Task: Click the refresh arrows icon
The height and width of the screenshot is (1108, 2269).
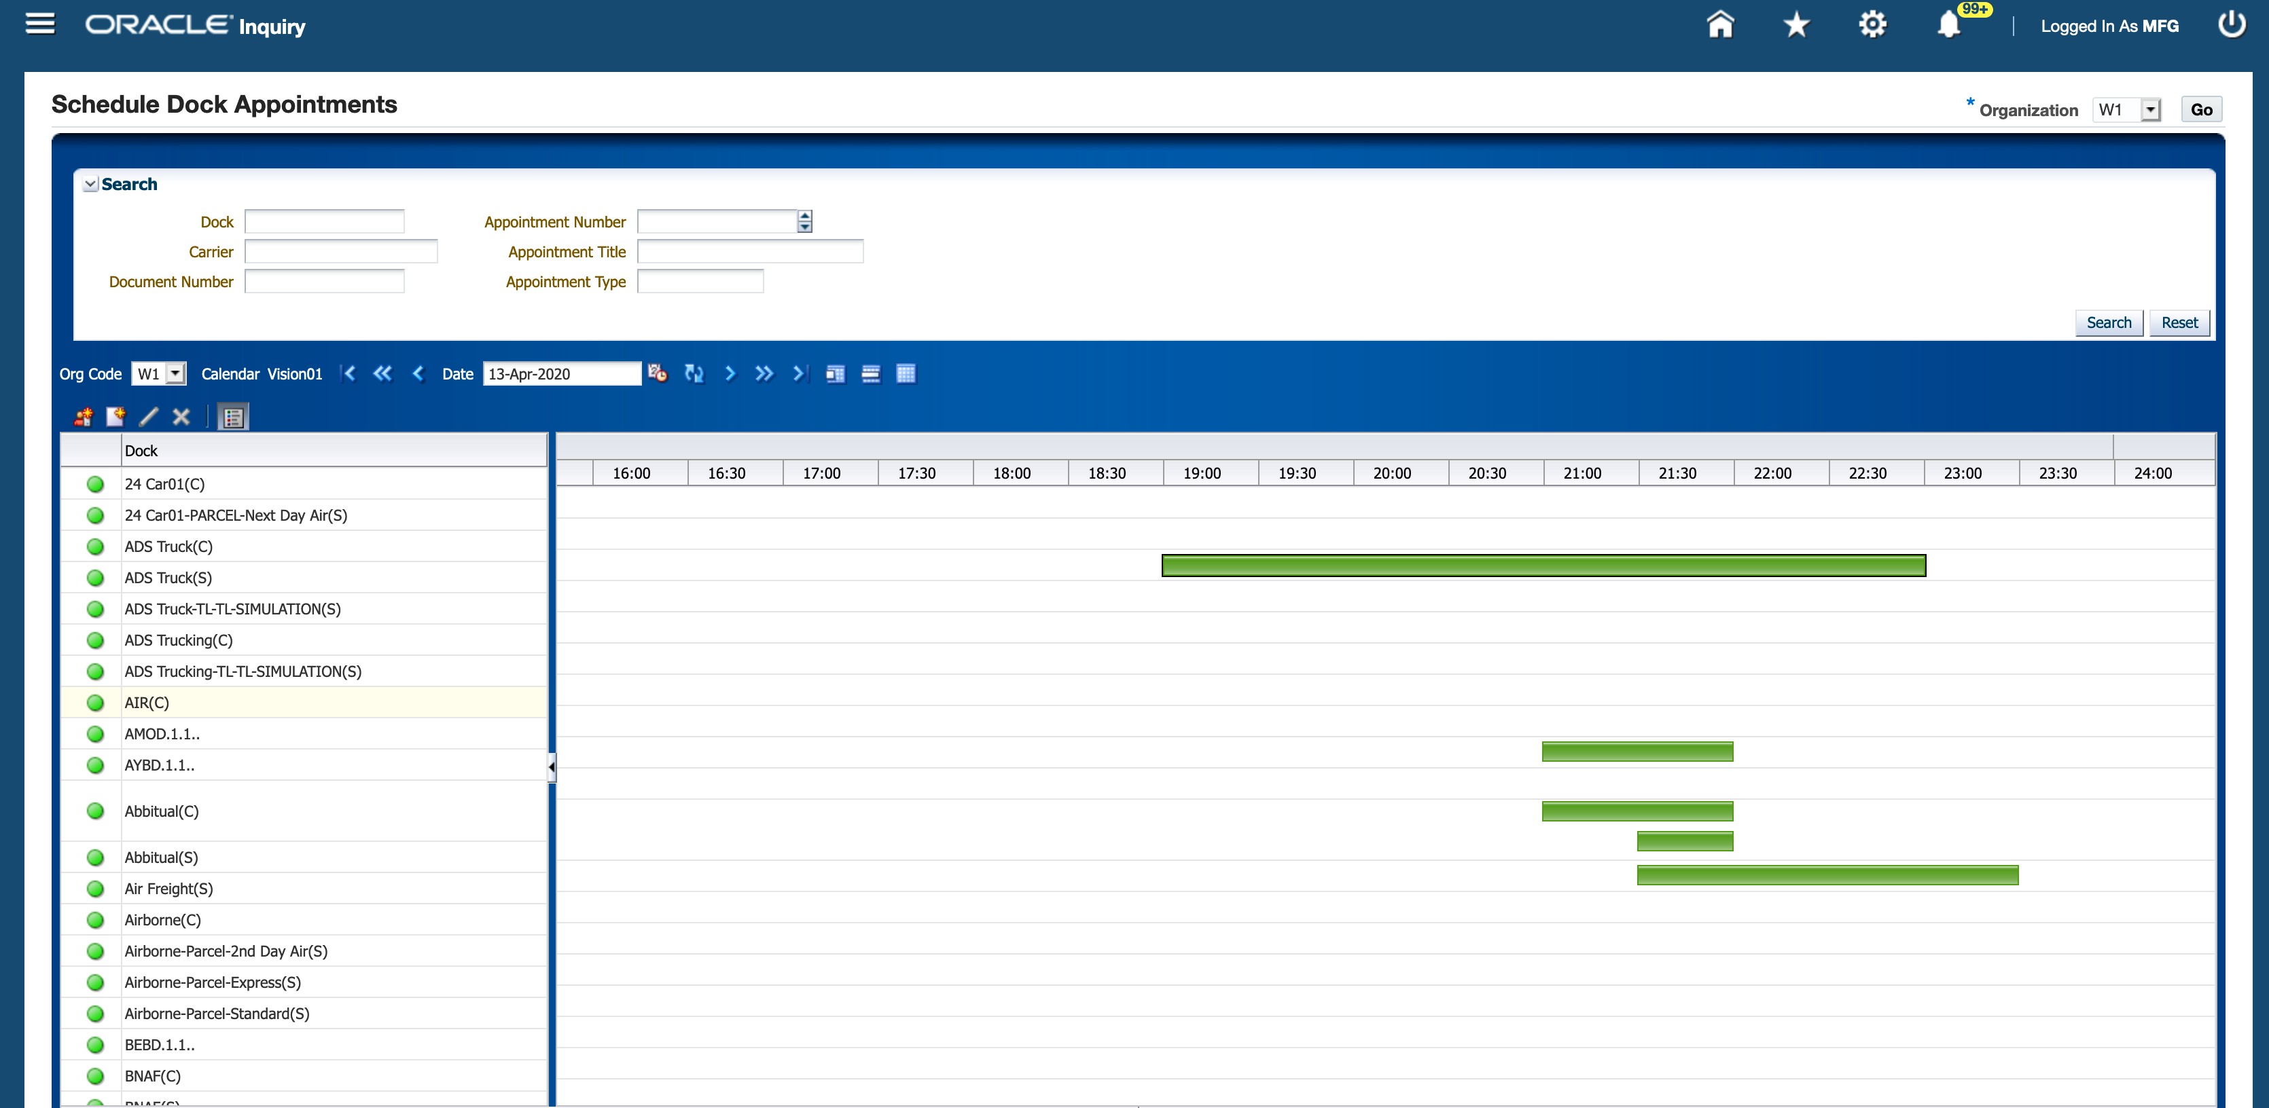Action: [x=694, y=373]
